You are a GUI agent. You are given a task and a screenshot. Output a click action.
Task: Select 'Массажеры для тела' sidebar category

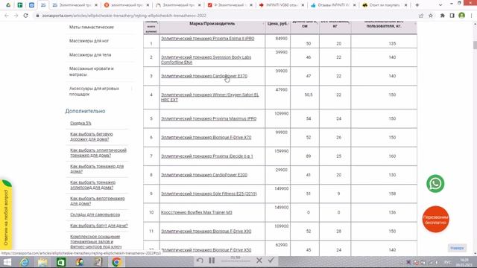click(90, 54)
